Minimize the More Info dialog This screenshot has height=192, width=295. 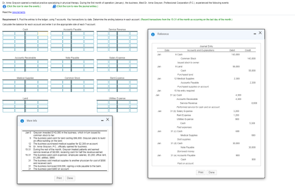(x=102, y=120)
